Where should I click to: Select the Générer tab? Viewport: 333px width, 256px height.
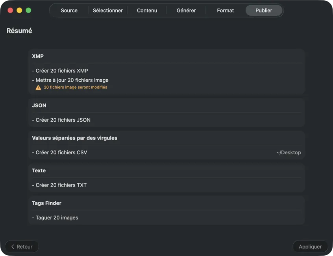pos(186,11)
